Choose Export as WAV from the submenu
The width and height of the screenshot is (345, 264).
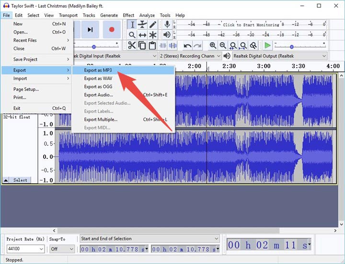98,78
